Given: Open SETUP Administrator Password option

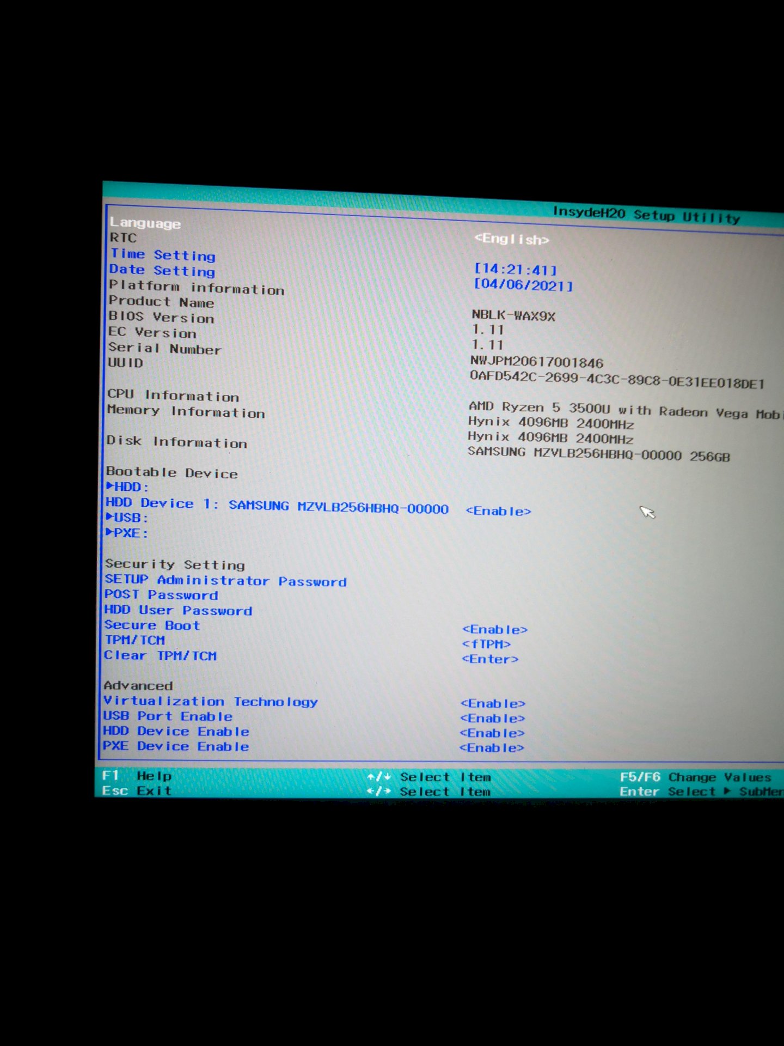Looking at the screenshot, I should point(225,580).
